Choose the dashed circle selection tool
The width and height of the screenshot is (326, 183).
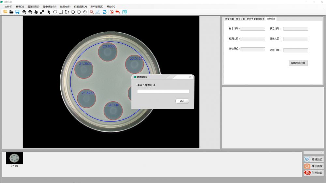click(55, 12)
